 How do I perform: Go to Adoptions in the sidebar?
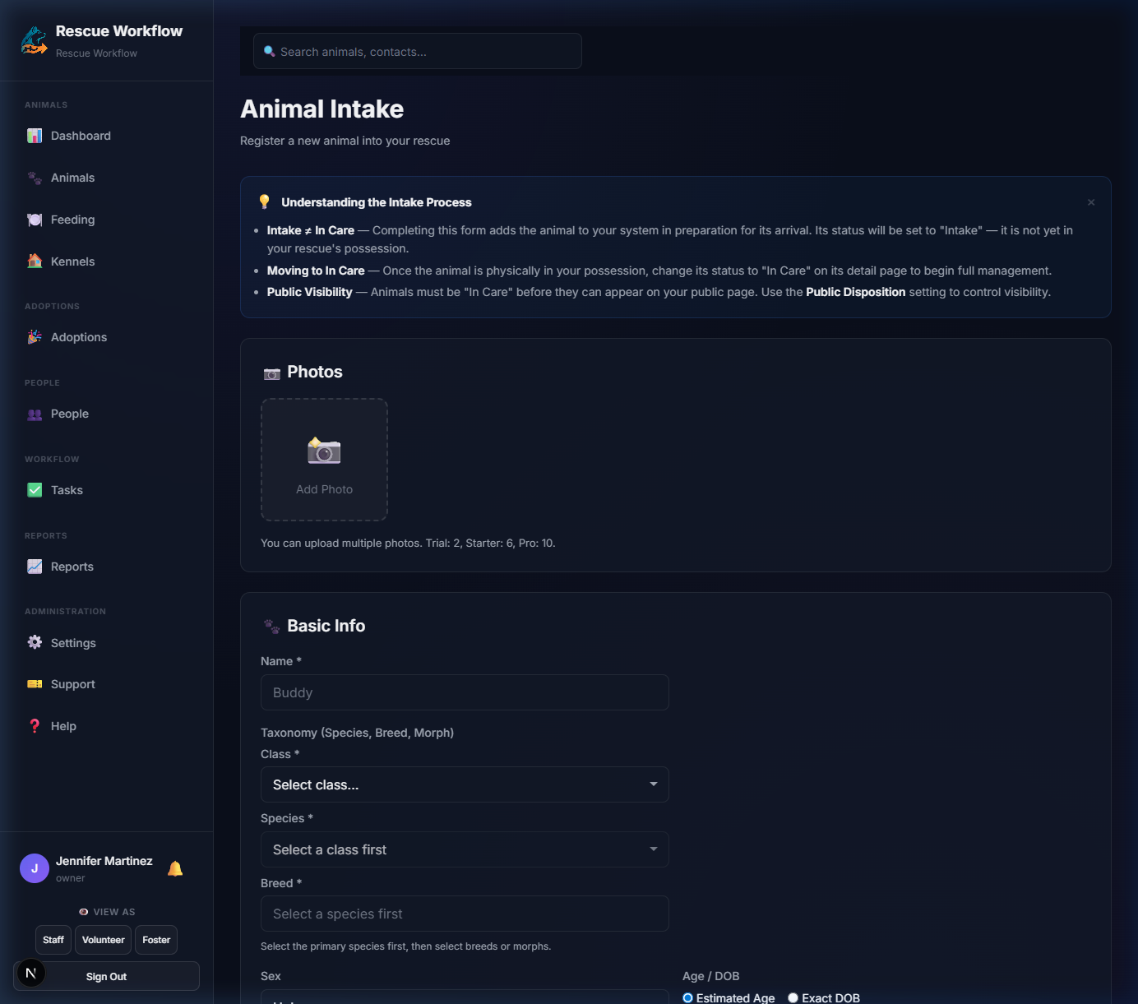tap(79, 337)
